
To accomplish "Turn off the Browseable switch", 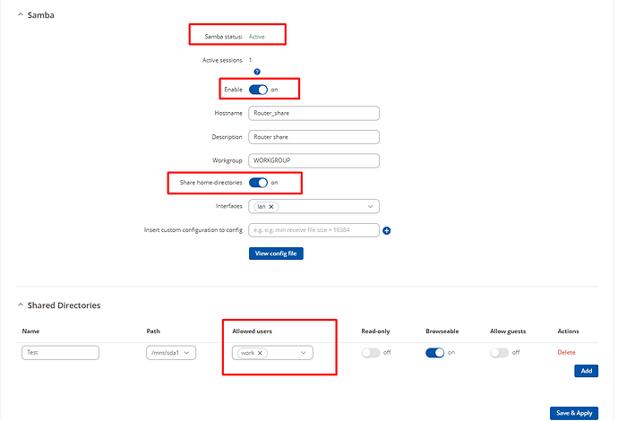I will pos(435,352).
